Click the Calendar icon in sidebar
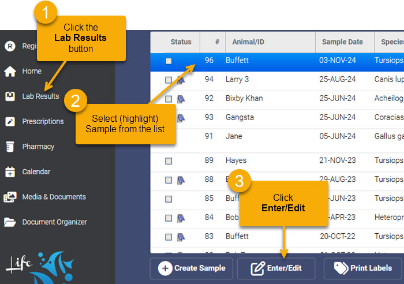This screenshot has height=284, width=404. [10, 172]
